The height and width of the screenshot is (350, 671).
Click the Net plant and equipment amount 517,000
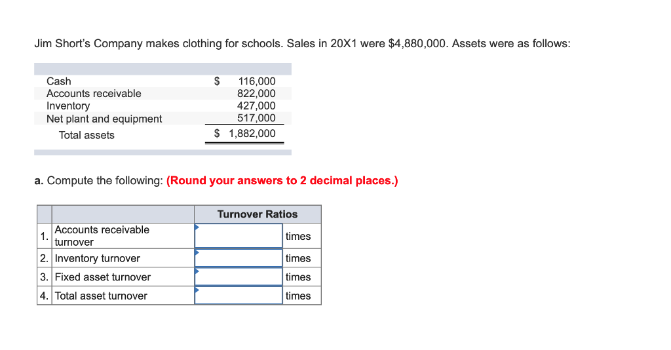coord(256,118)
